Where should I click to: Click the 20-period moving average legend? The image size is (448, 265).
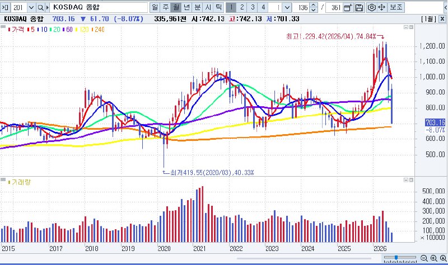click(55, 30)
